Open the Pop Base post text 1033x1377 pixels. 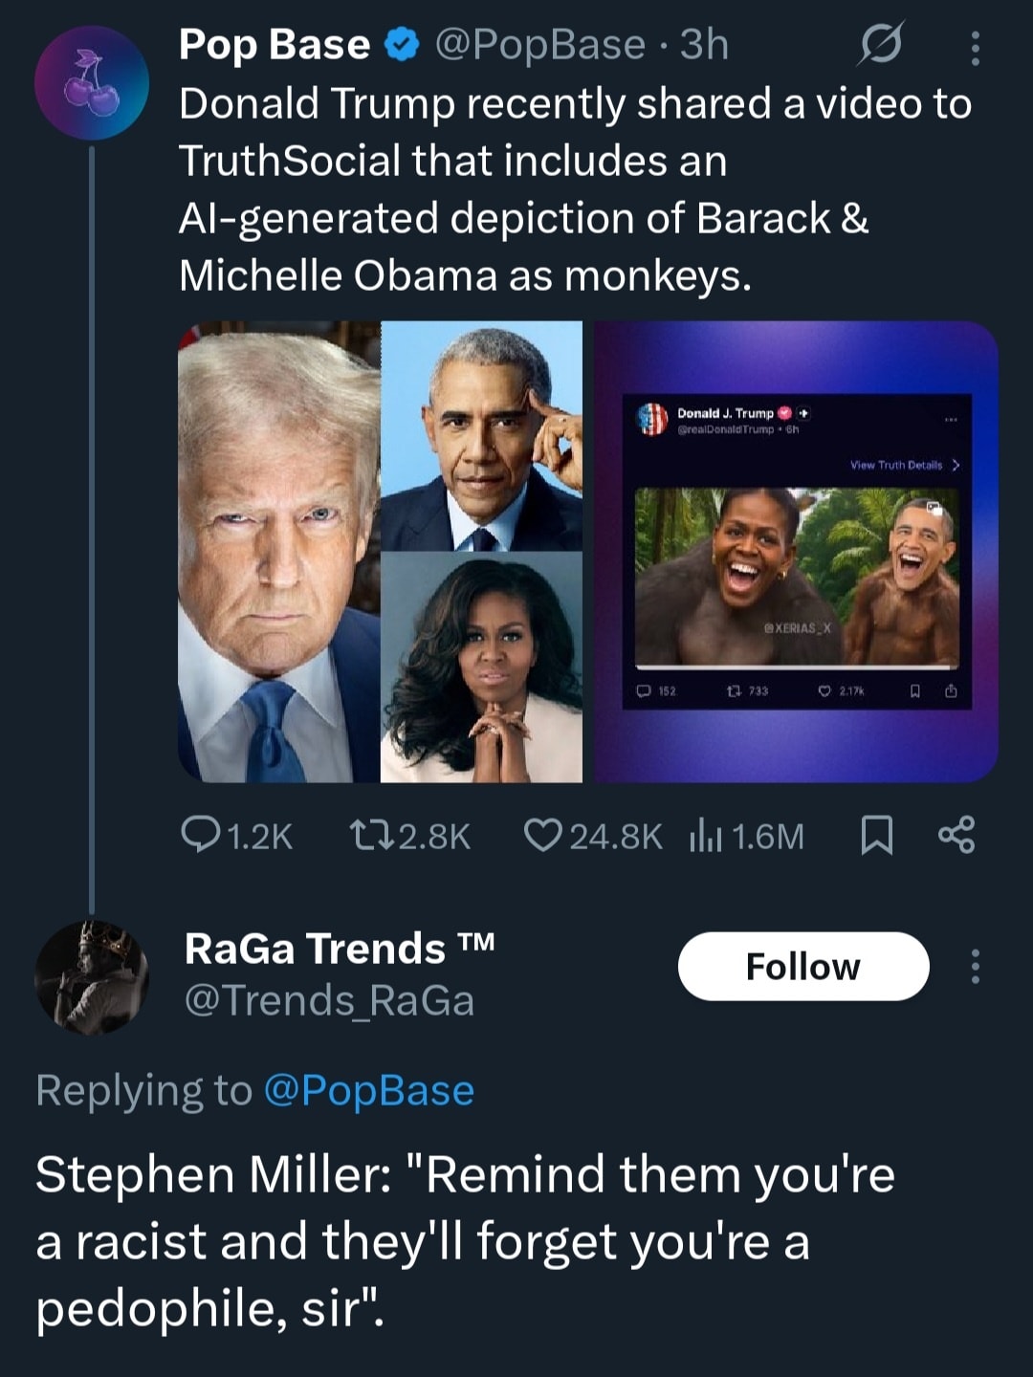tap(574, 189)
